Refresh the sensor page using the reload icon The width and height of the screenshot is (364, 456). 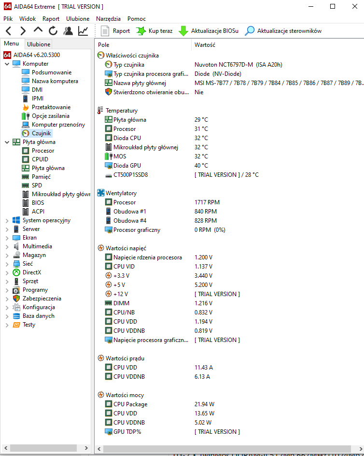pyautogui.click(x=53, y=30)
